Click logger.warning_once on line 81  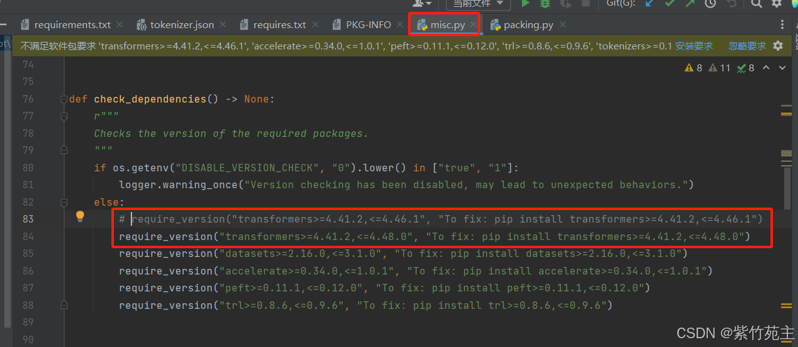(x=178, y=184)
